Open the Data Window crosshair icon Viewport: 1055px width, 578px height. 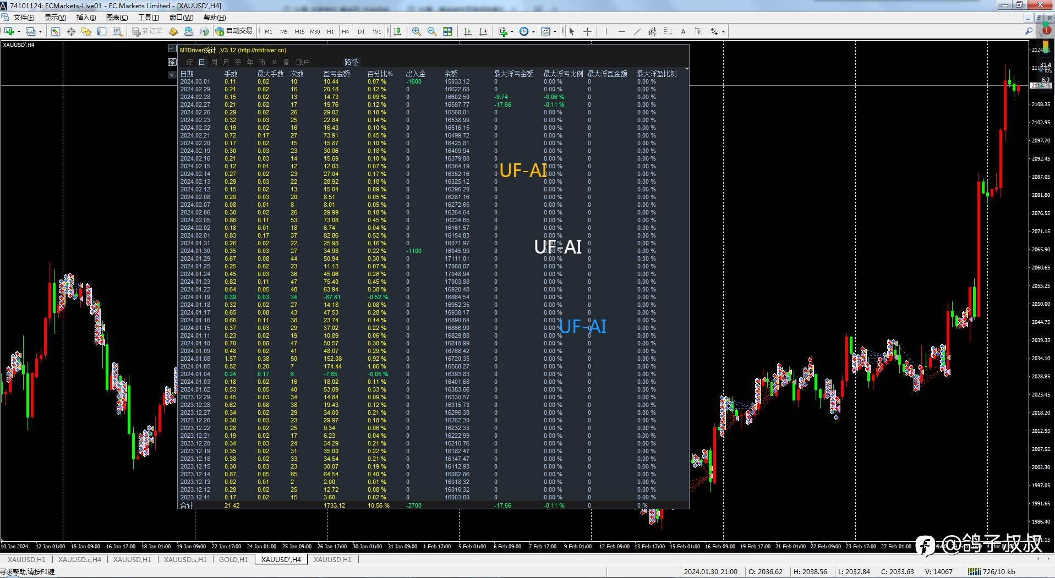pos(71,31)
